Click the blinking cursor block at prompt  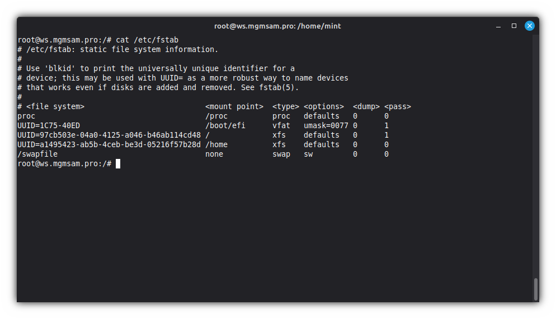click(x=118, y=163)
